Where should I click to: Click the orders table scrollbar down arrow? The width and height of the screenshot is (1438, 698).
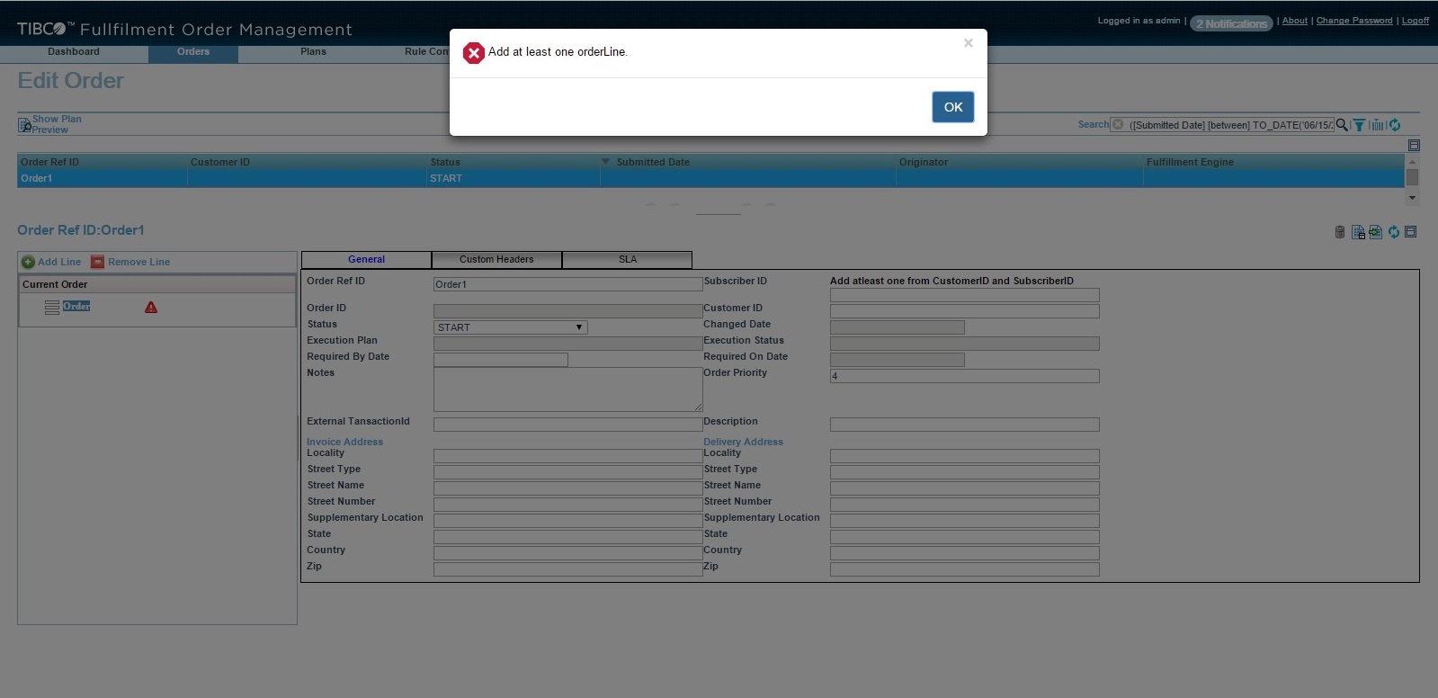pos(1412,198)
